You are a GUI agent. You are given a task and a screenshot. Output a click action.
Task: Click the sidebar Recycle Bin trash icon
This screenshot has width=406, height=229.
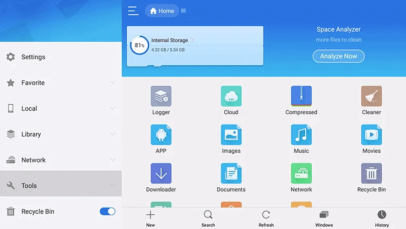click(10, 211)
